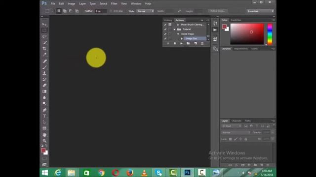Play selection in the Actions panel
This screenshot has height=177, width=316.
181,43
